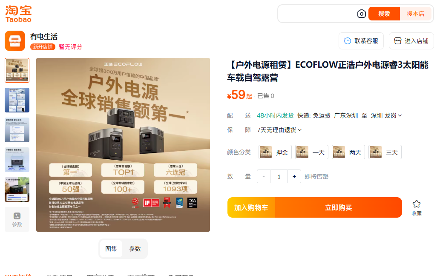
Task: Click the 联系客服 customer service icon
Action: pyautogui.click(x=348, y=41)
